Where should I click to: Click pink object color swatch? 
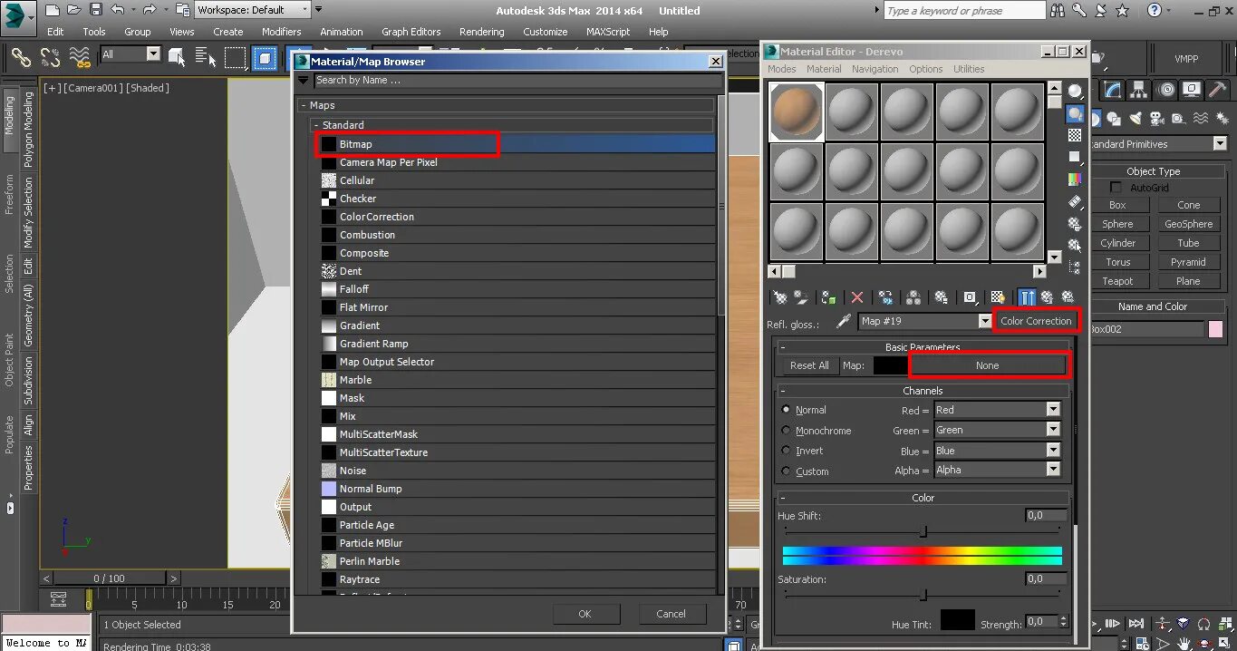1215,329
